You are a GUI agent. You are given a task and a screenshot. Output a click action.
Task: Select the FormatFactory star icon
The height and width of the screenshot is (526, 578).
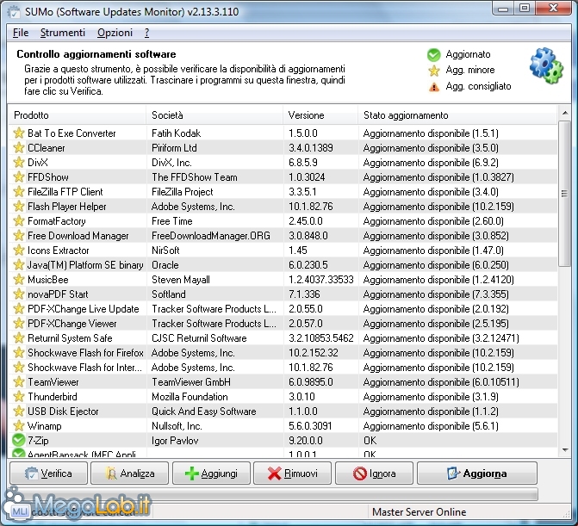18,220
